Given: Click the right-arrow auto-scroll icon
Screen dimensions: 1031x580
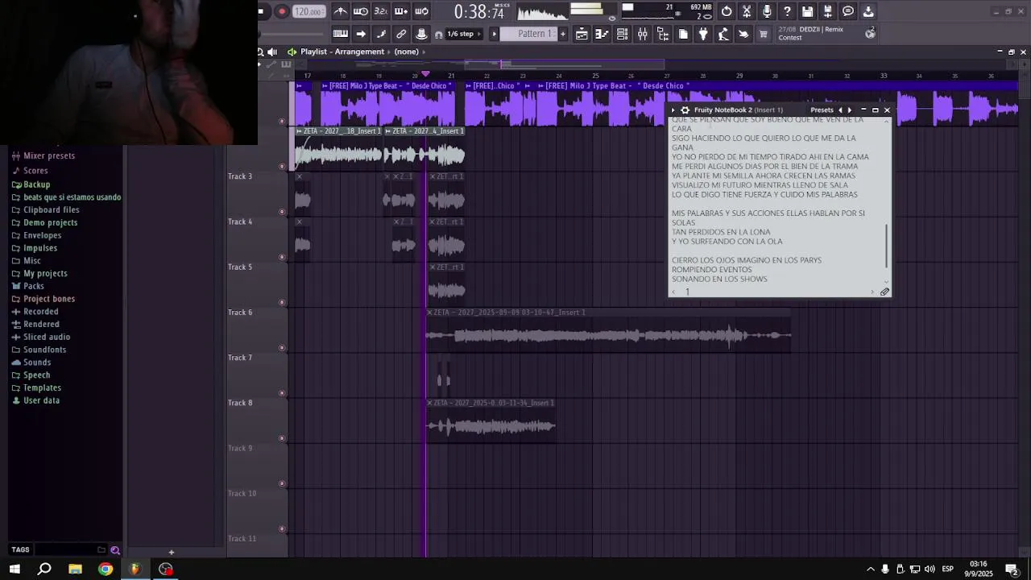Looking at the screenshot, I should [x=361, y=34].
